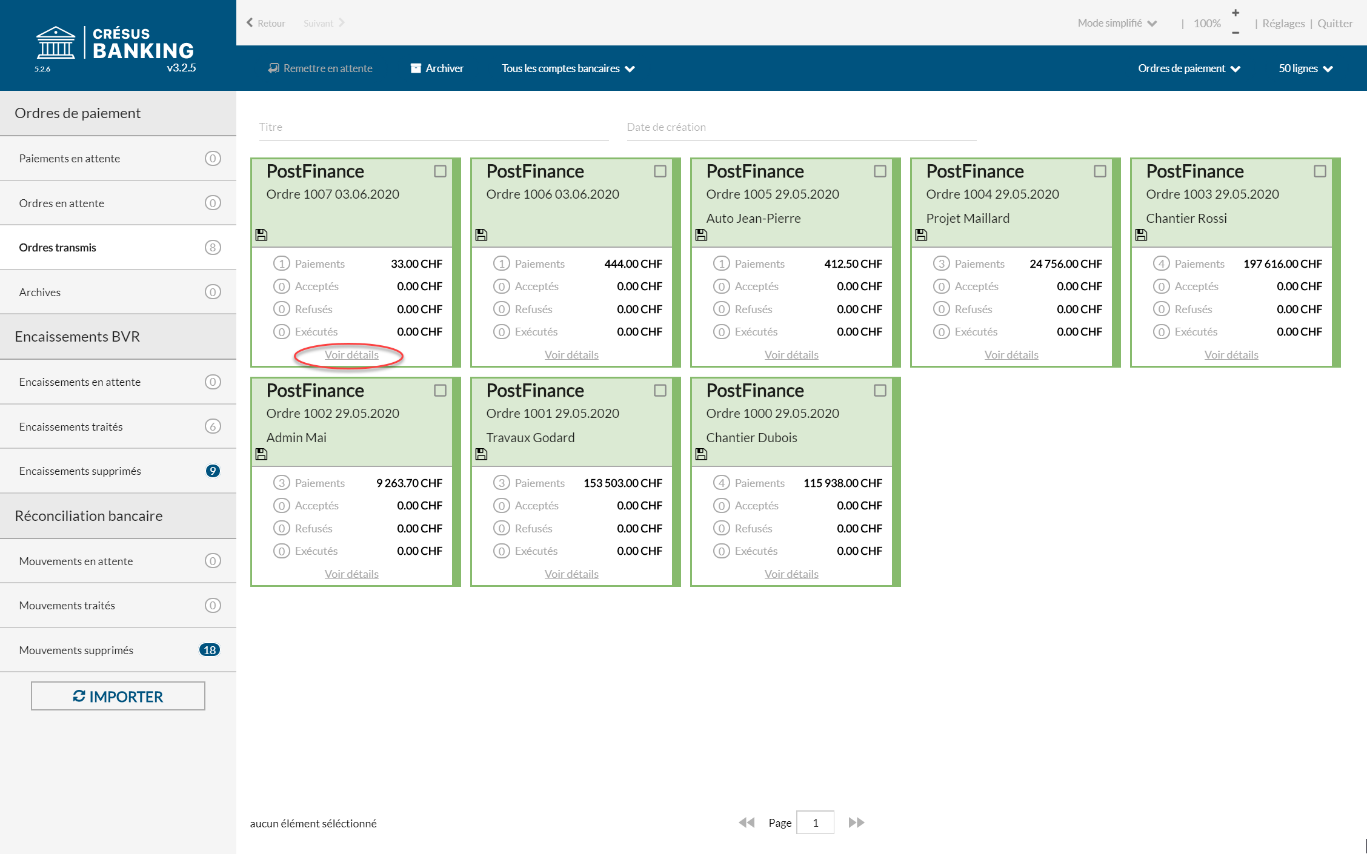The height and width of the screenshot is (854, 1367).
Task: Open the Tous les comptes bancaires dropdown
Action: pos(568,68)
